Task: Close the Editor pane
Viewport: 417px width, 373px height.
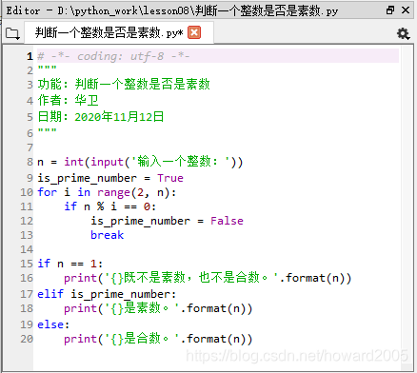Action: (406, 10)
